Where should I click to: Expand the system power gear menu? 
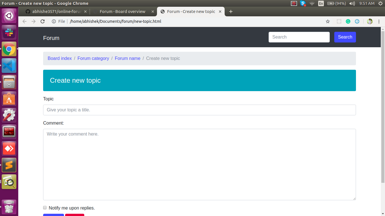[380, 3]
